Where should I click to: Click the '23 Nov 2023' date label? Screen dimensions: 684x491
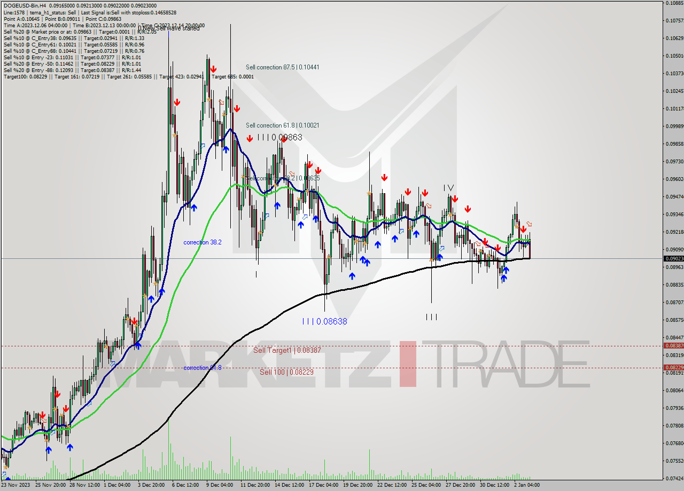point(15,485)
